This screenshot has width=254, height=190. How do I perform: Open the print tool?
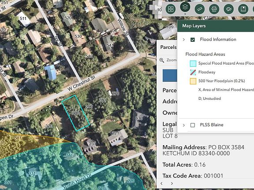pos(214,9)
